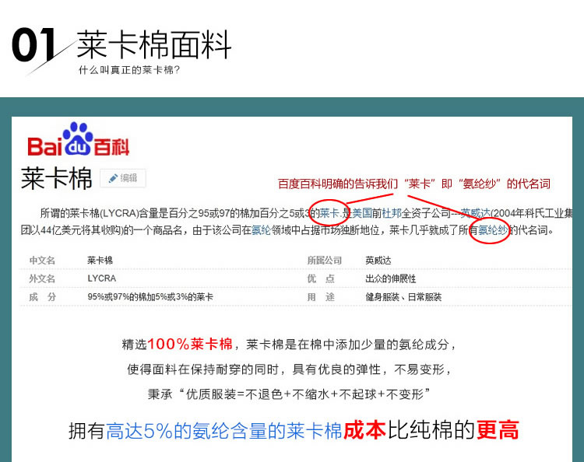584x462 pixels.
Task: Click the 95%或97%的棉加5%或3%的莱卡 value
Action: (x=150, y=297)
